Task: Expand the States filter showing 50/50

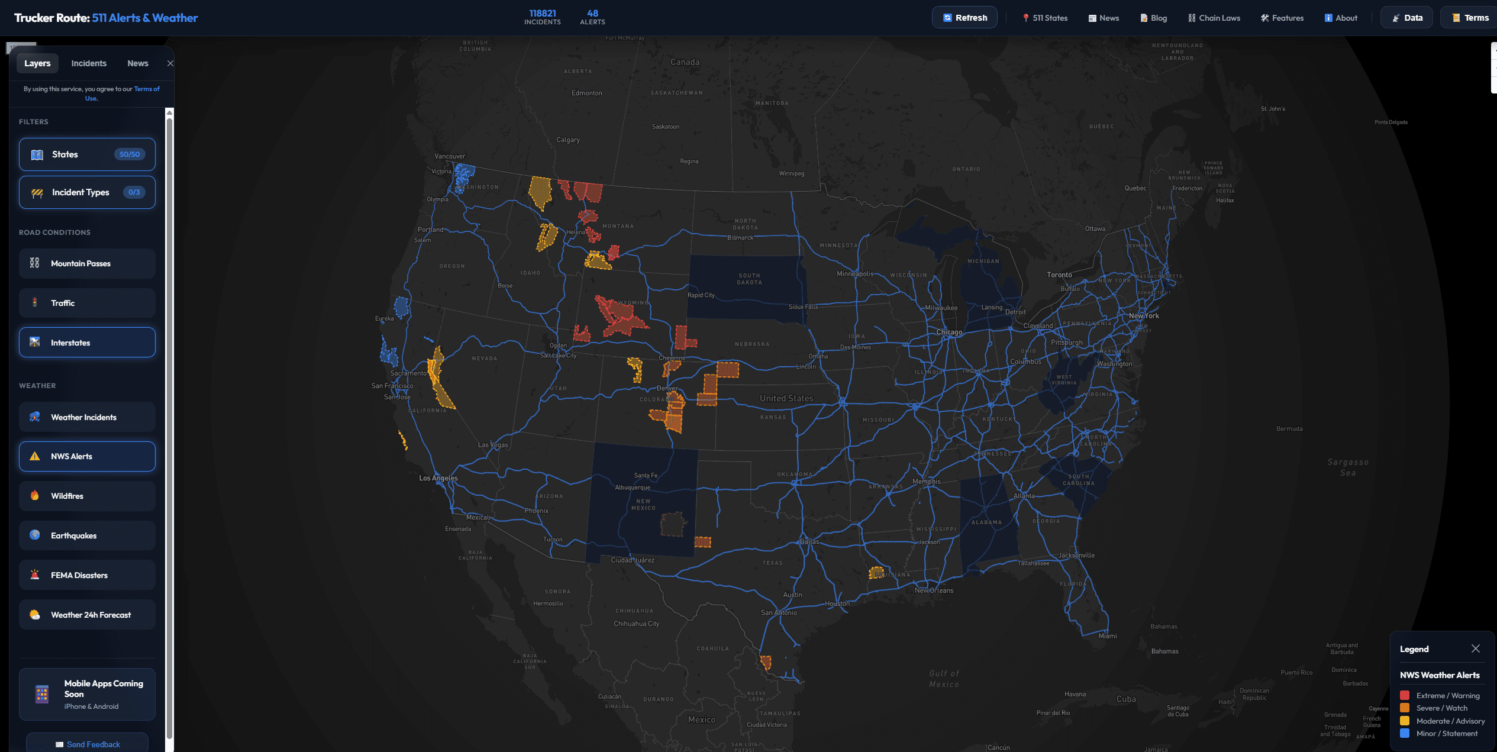Action: pyautogui.click(x=86, y=154)
